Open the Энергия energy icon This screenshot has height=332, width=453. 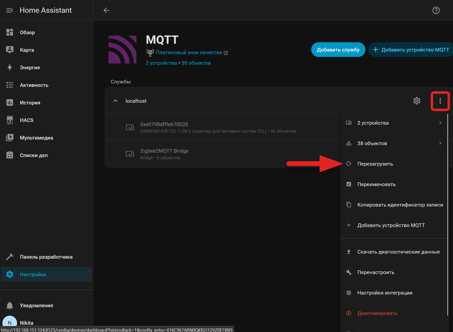[10, 67]
